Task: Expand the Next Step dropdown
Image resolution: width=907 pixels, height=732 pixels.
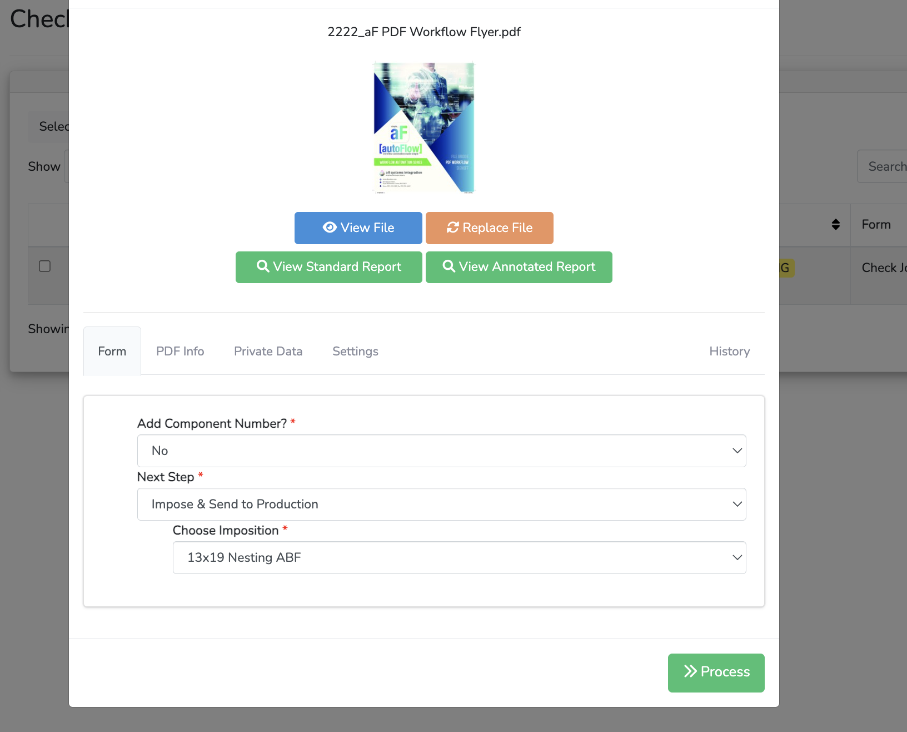Action: (x=441, y=504)
